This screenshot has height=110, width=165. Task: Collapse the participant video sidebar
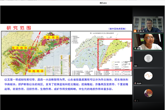click(131, 59)
